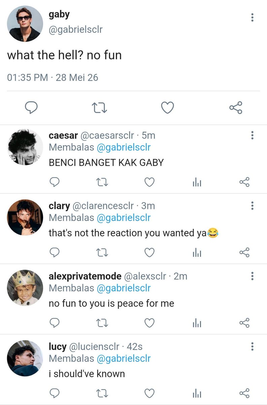Screen dimensions: 267x405
Task: Open @gabrielsclr mention in caesar's reply
Action: pos(124,147)
